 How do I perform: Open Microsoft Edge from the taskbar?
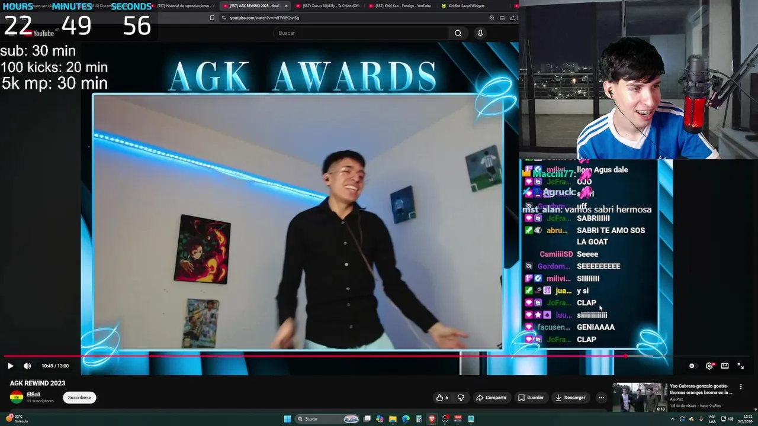(406, 419)
